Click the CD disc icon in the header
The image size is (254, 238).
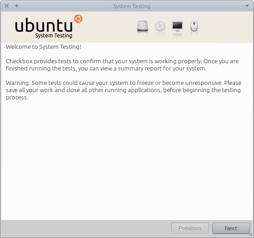pyautogui.click(x=160, y=26)
